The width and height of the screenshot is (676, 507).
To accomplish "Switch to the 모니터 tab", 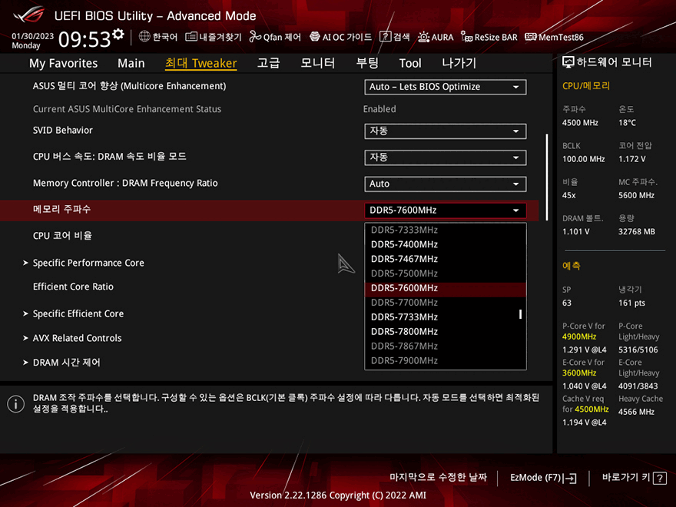I will 318,63.
